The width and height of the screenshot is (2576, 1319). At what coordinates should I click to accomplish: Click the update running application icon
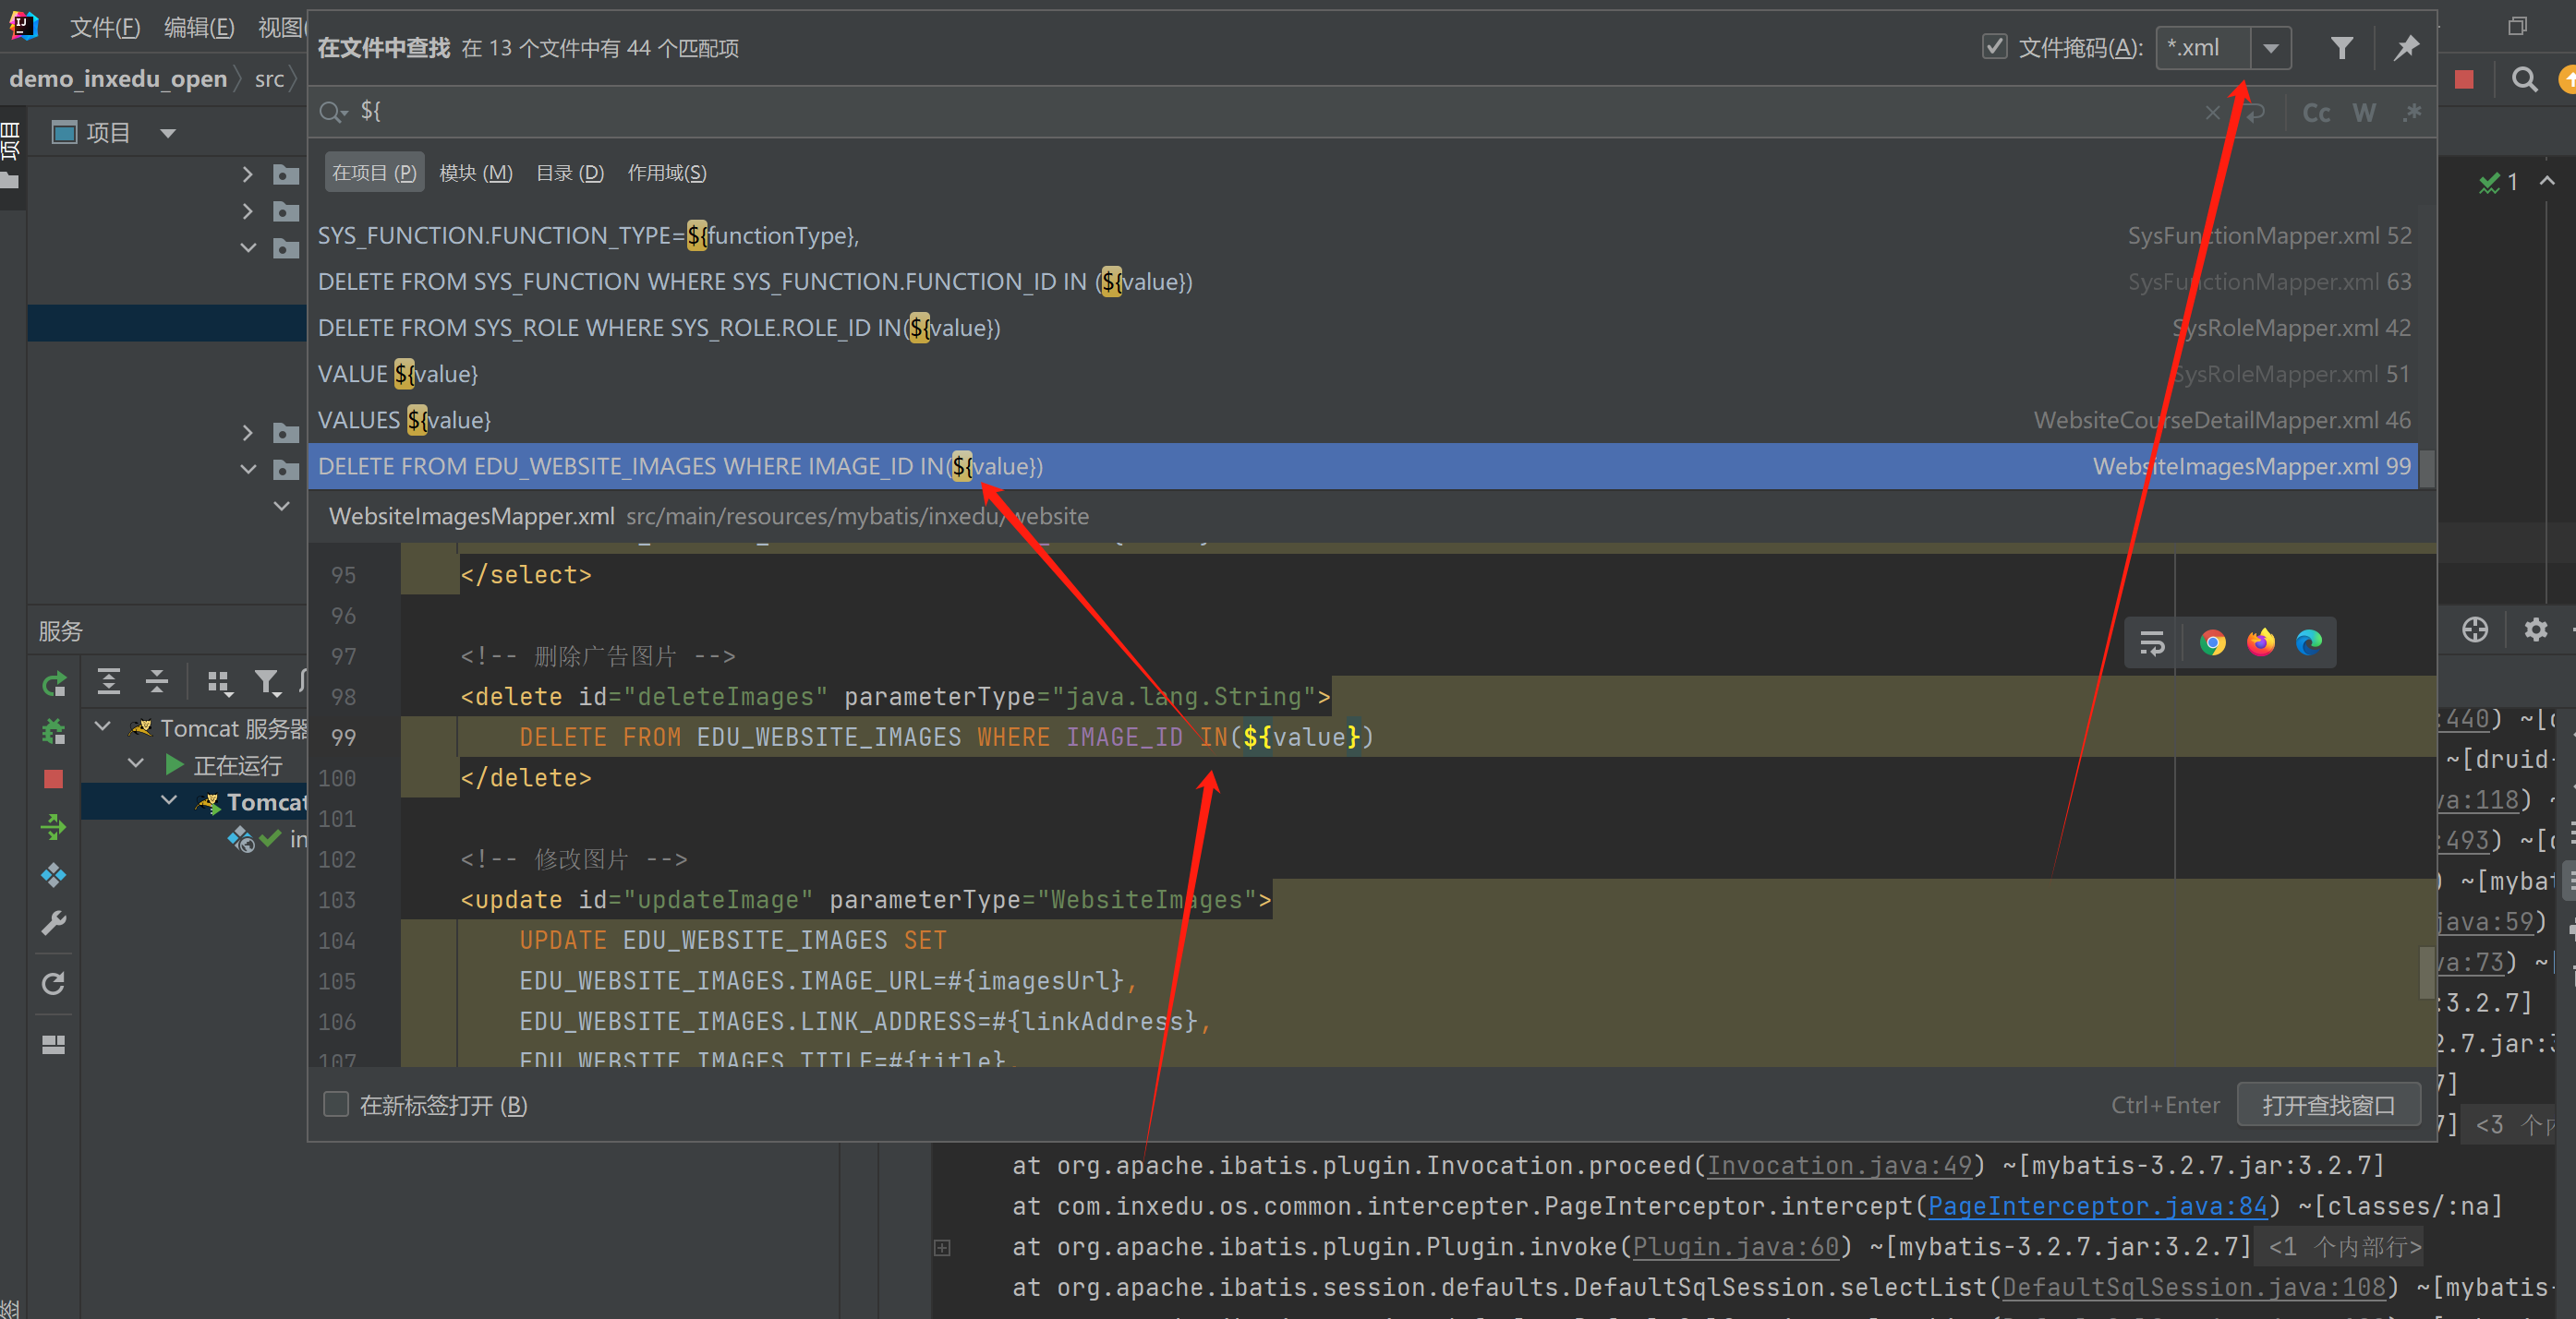pos(54,827)
